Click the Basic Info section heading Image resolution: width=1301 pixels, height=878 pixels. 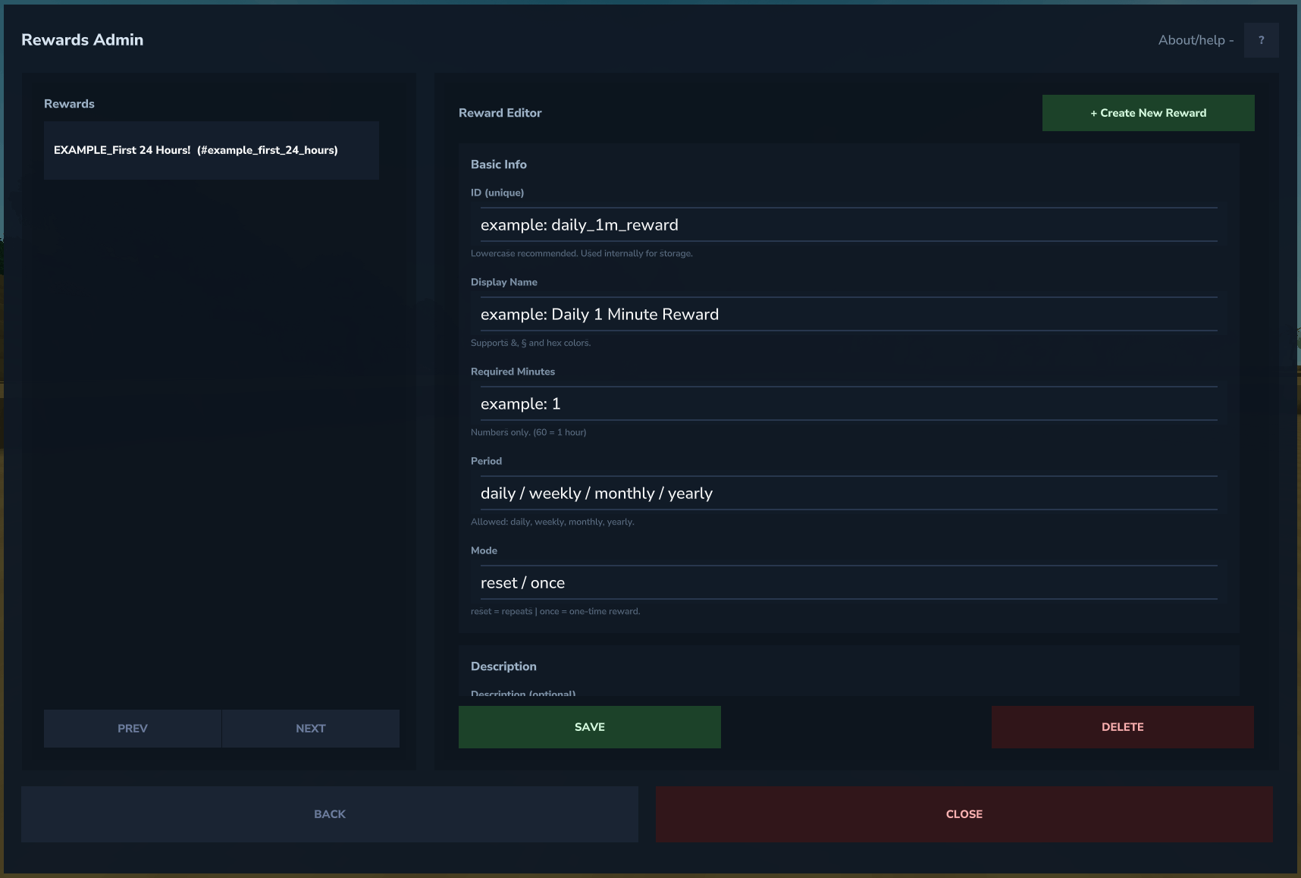[x=498, y=165]
